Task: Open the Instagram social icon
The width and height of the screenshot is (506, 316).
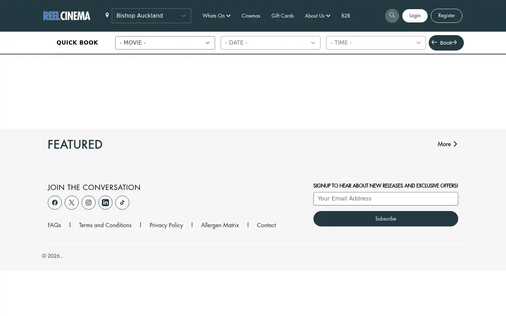Action: (89, 203)
